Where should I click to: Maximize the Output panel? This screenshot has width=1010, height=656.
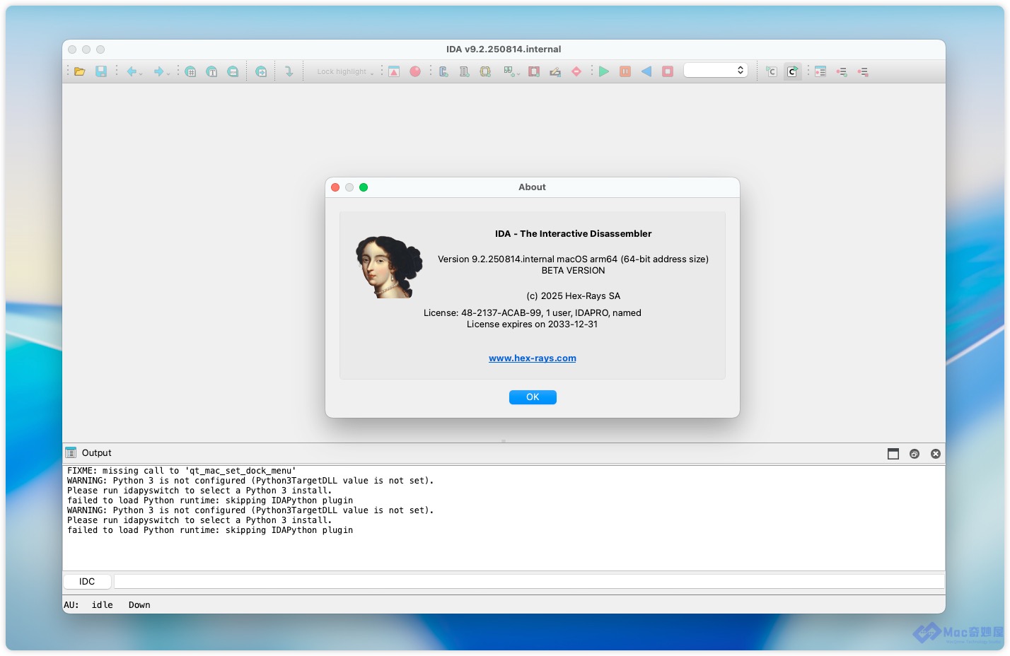point(893,454)
